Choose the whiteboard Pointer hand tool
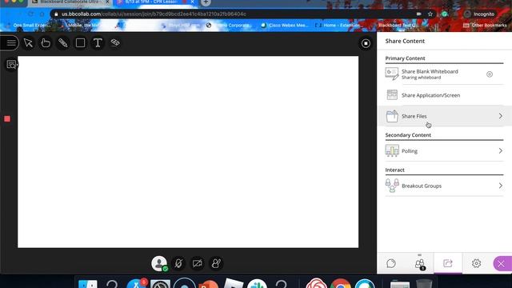This screenshot has height=288, width=512. [x=46, y=42]
